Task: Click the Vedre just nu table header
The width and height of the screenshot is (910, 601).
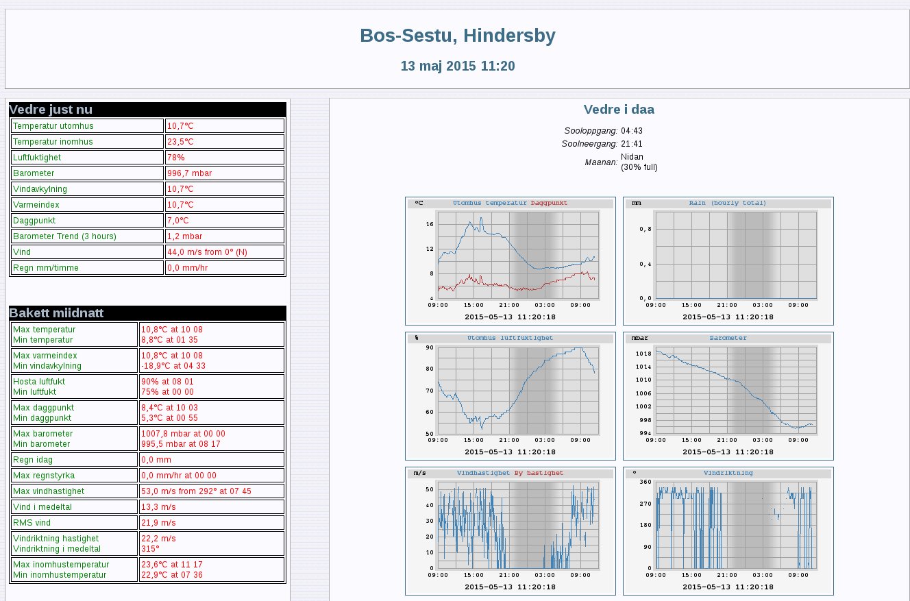Action: click(51, 110)
